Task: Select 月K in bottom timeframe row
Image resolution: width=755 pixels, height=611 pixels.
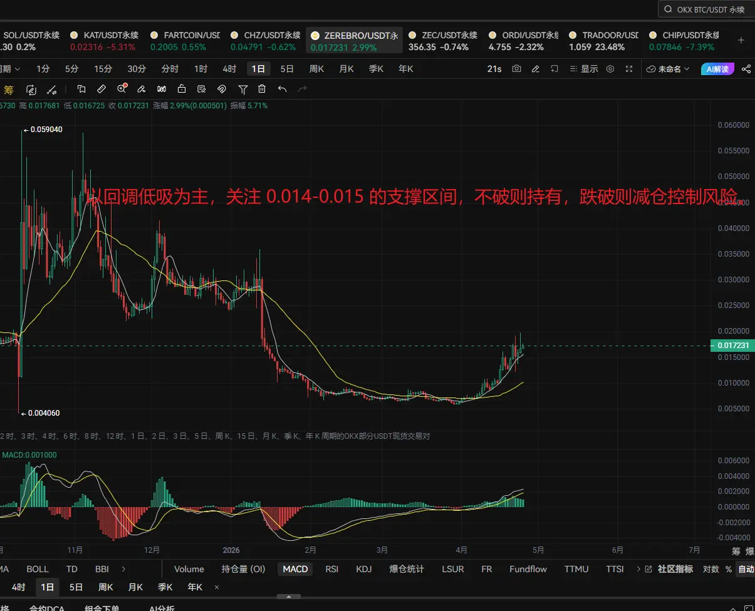Action: click(135, 587)
